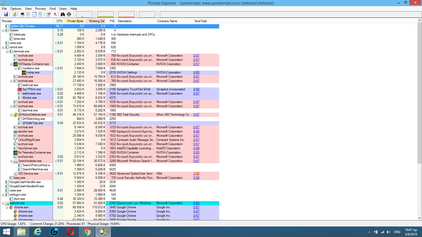
Task: Toggle the Show Lower Pane toolbar icon
Action: (34, 14)
